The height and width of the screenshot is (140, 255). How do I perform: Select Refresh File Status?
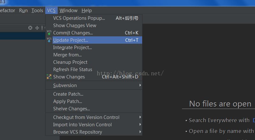pos(72,70)
